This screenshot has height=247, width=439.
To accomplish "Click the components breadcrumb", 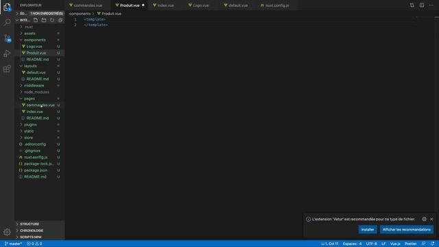I will click(x=80, y=14).
